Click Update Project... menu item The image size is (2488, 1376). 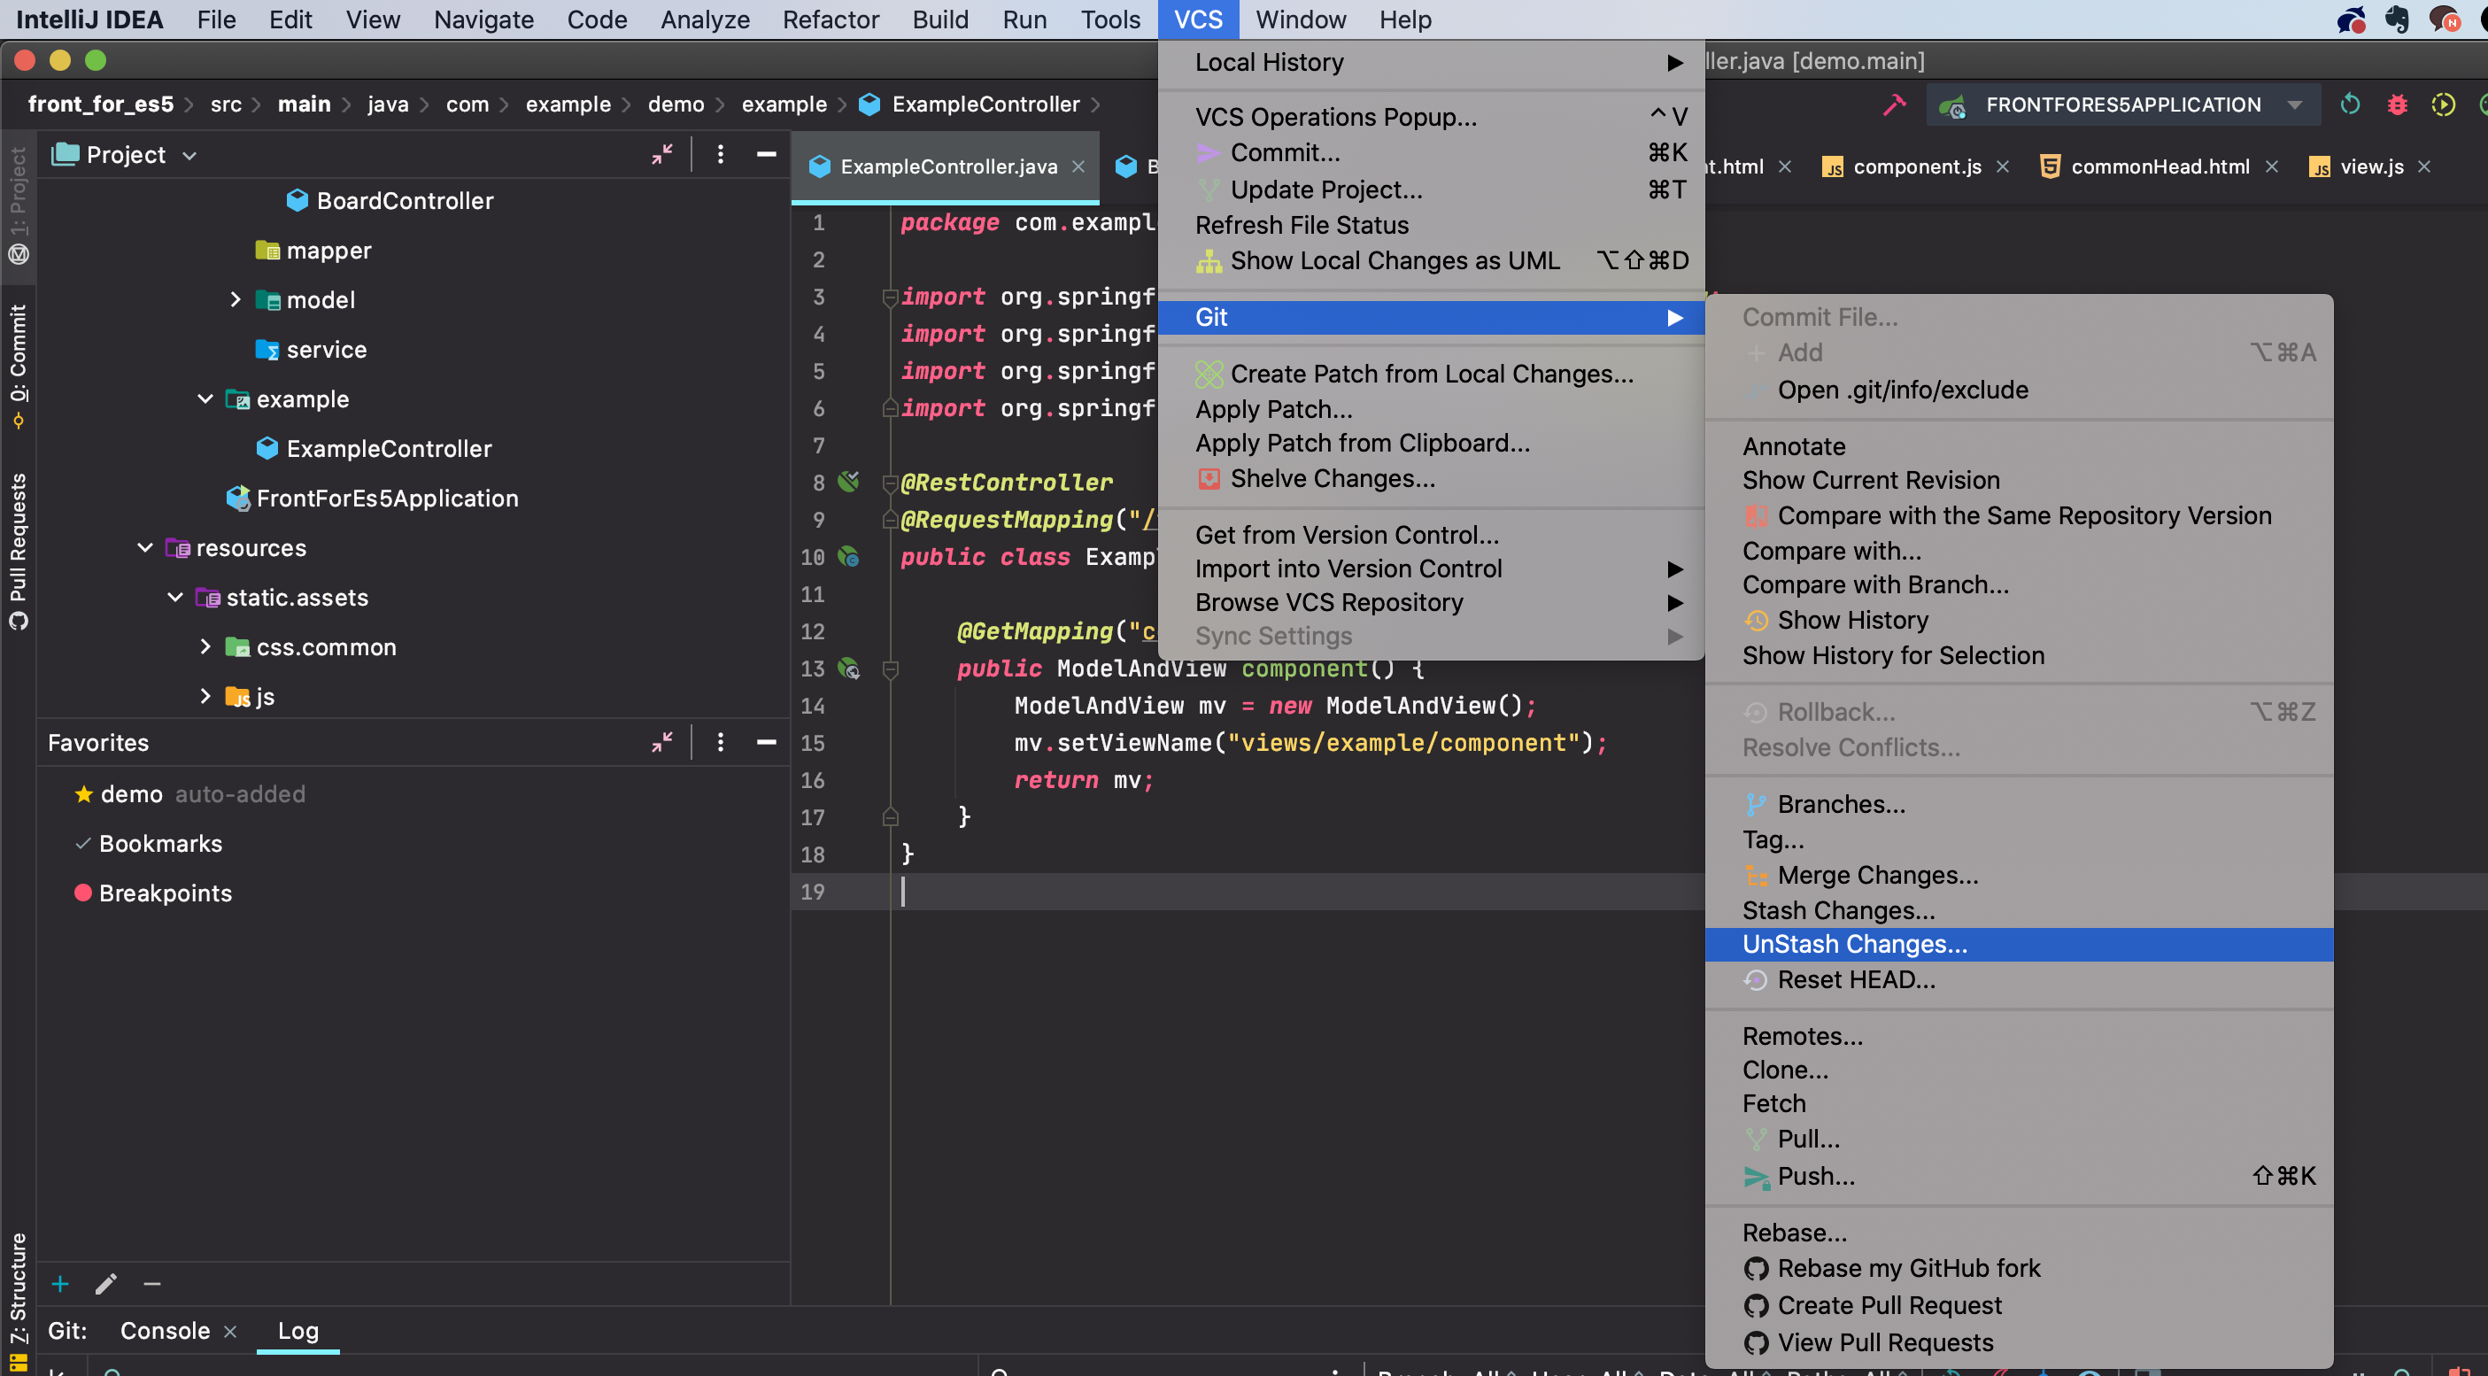[1432, 189]
